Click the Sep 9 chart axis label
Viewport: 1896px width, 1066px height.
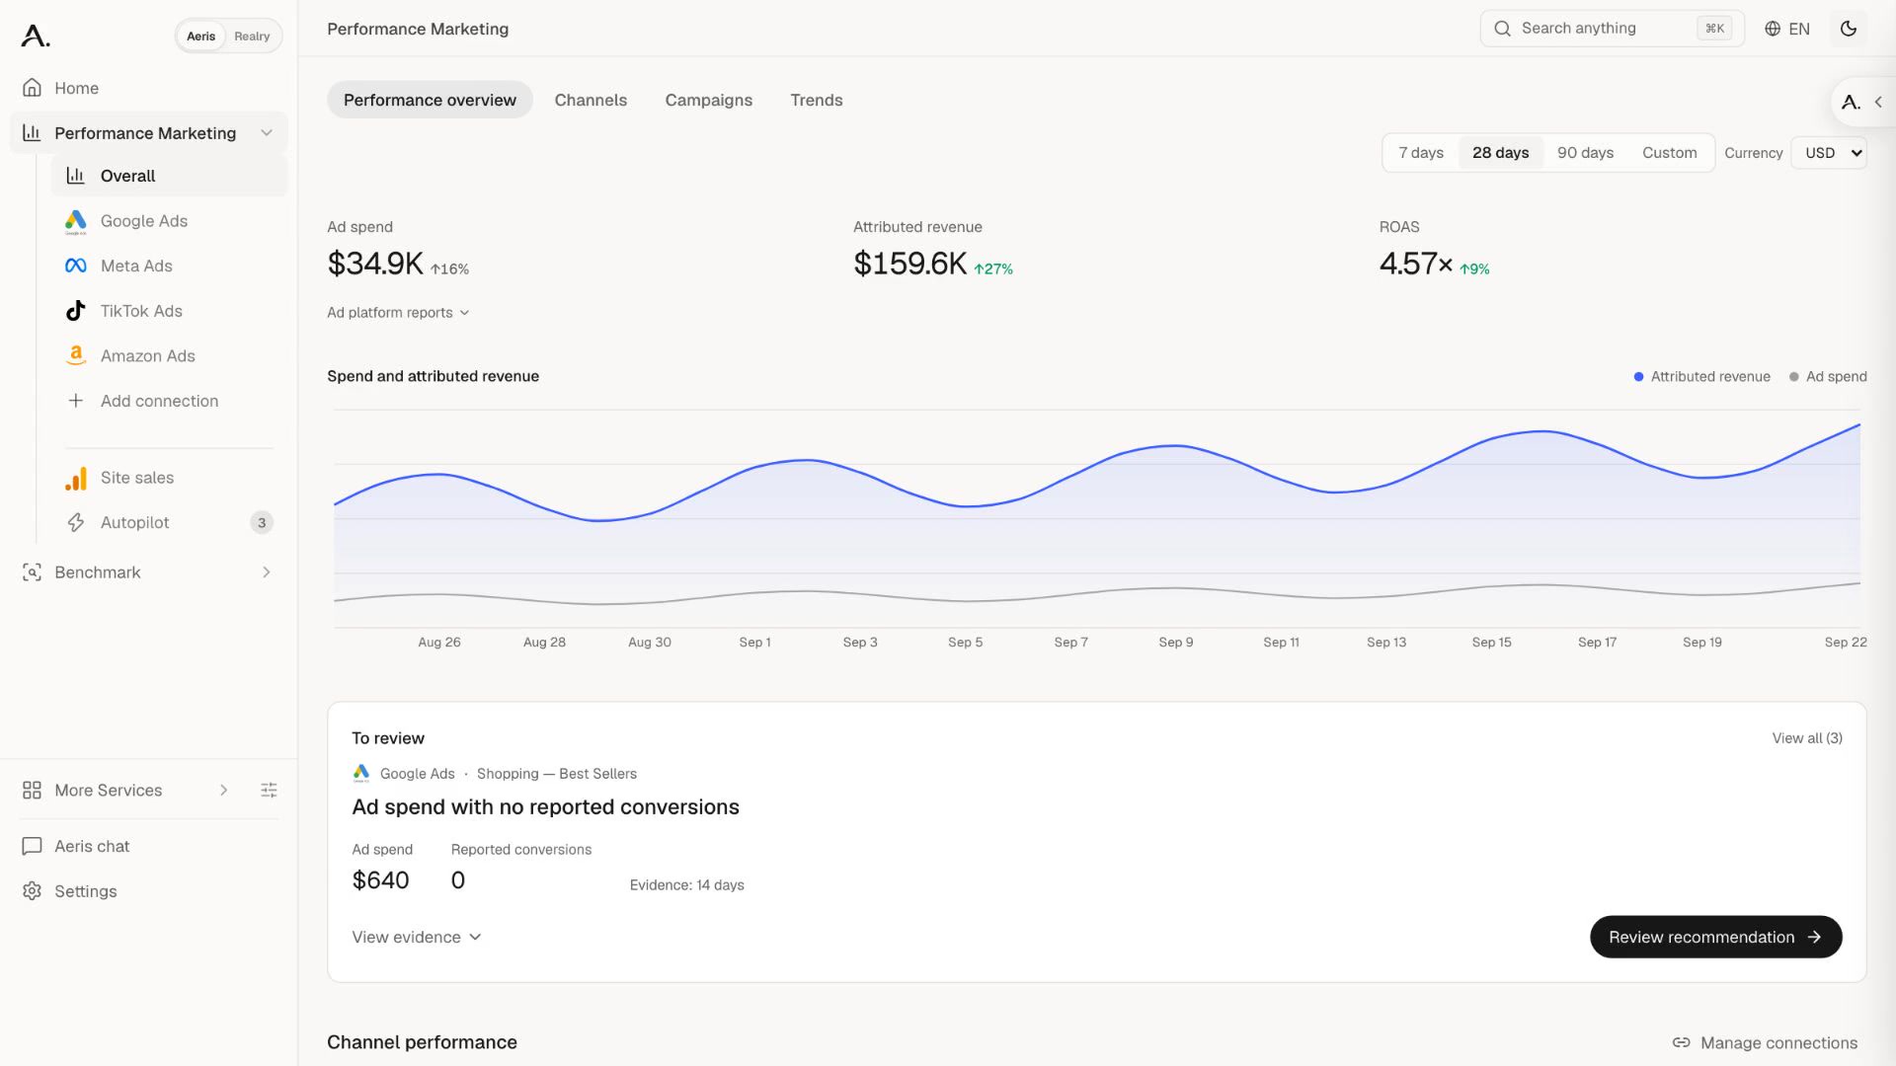[1175, 642]
